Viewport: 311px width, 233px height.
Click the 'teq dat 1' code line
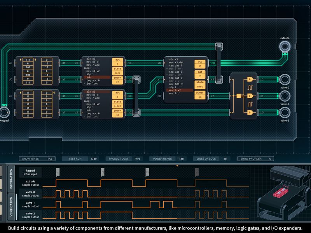(175, 66)
